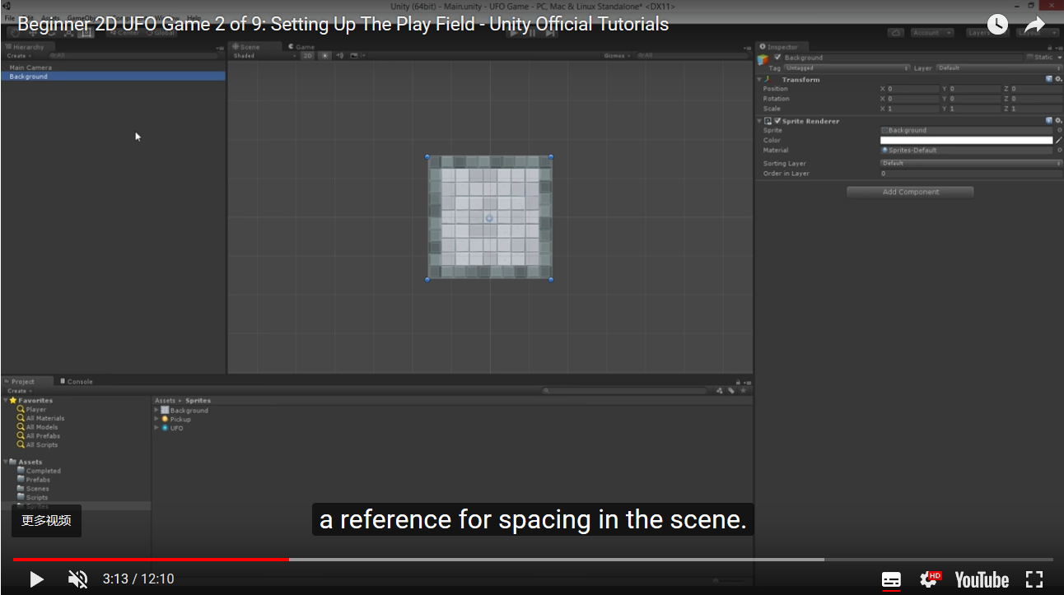Expand the Background sprite asset
Viewport: 1064px width, 595px height.
coord(156,410)
